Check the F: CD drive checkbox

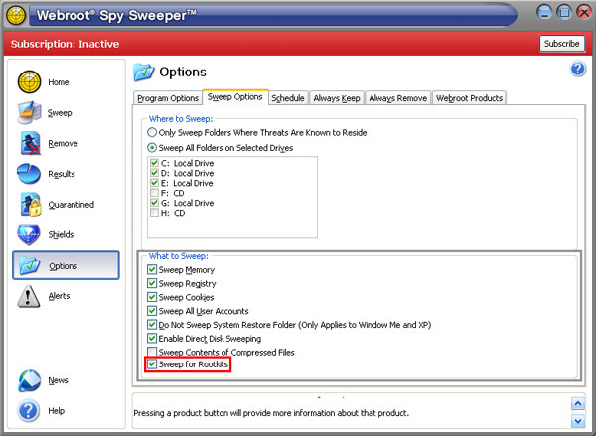point(154,193)
